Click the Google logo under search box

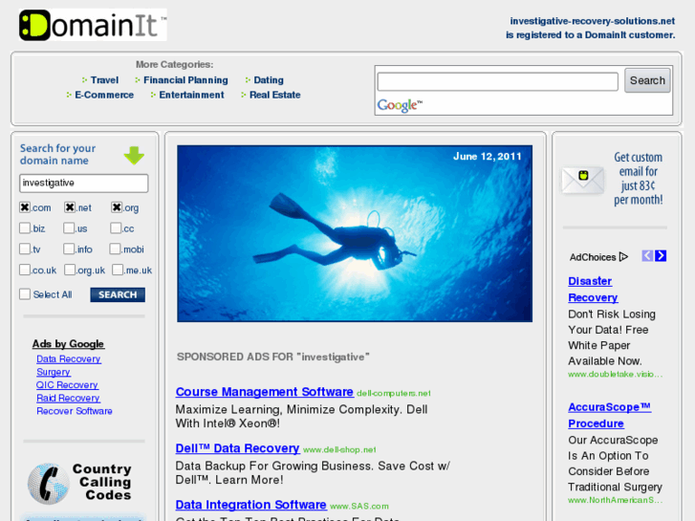click(x=400, y=105)
